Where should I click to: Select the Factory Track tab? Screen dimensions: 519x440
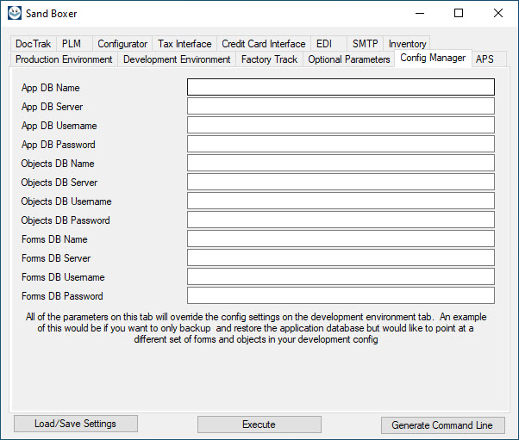pyautogui.click(x=269, y=59)
